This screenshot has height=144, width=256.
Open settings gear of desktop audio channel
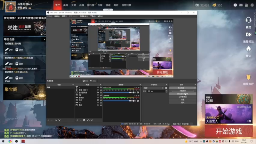(x=138, y=101)
